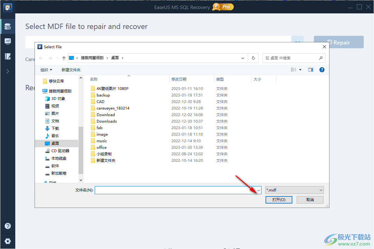This screenshot has height=249, width=374.
Task: Refresh the folder listing
Action: 253,58
